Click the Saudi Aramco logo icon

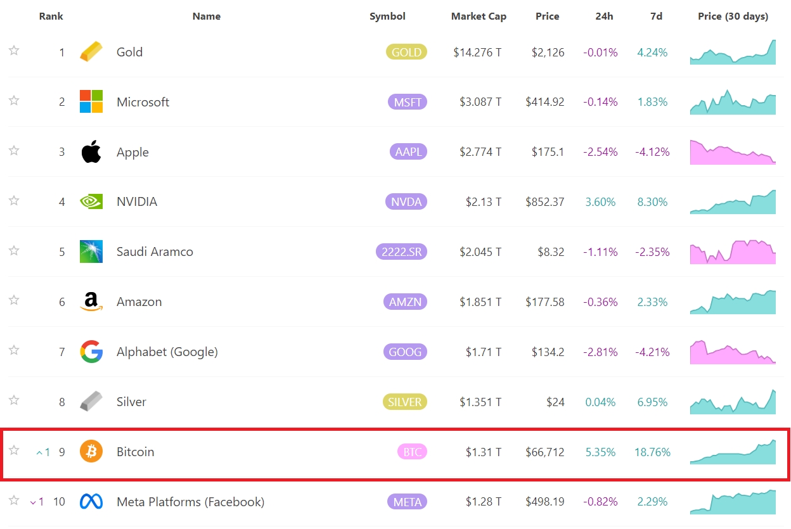91,252
